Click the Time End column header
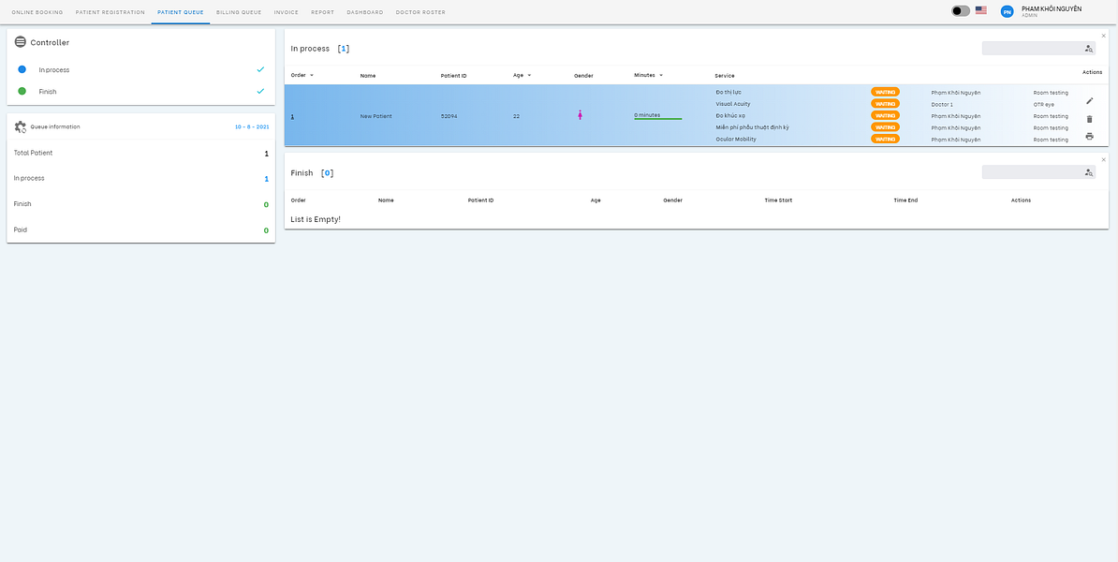 (905, 200)
